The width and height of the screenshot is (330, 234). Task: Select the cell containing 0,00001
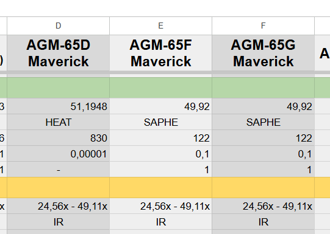(59, 154)
